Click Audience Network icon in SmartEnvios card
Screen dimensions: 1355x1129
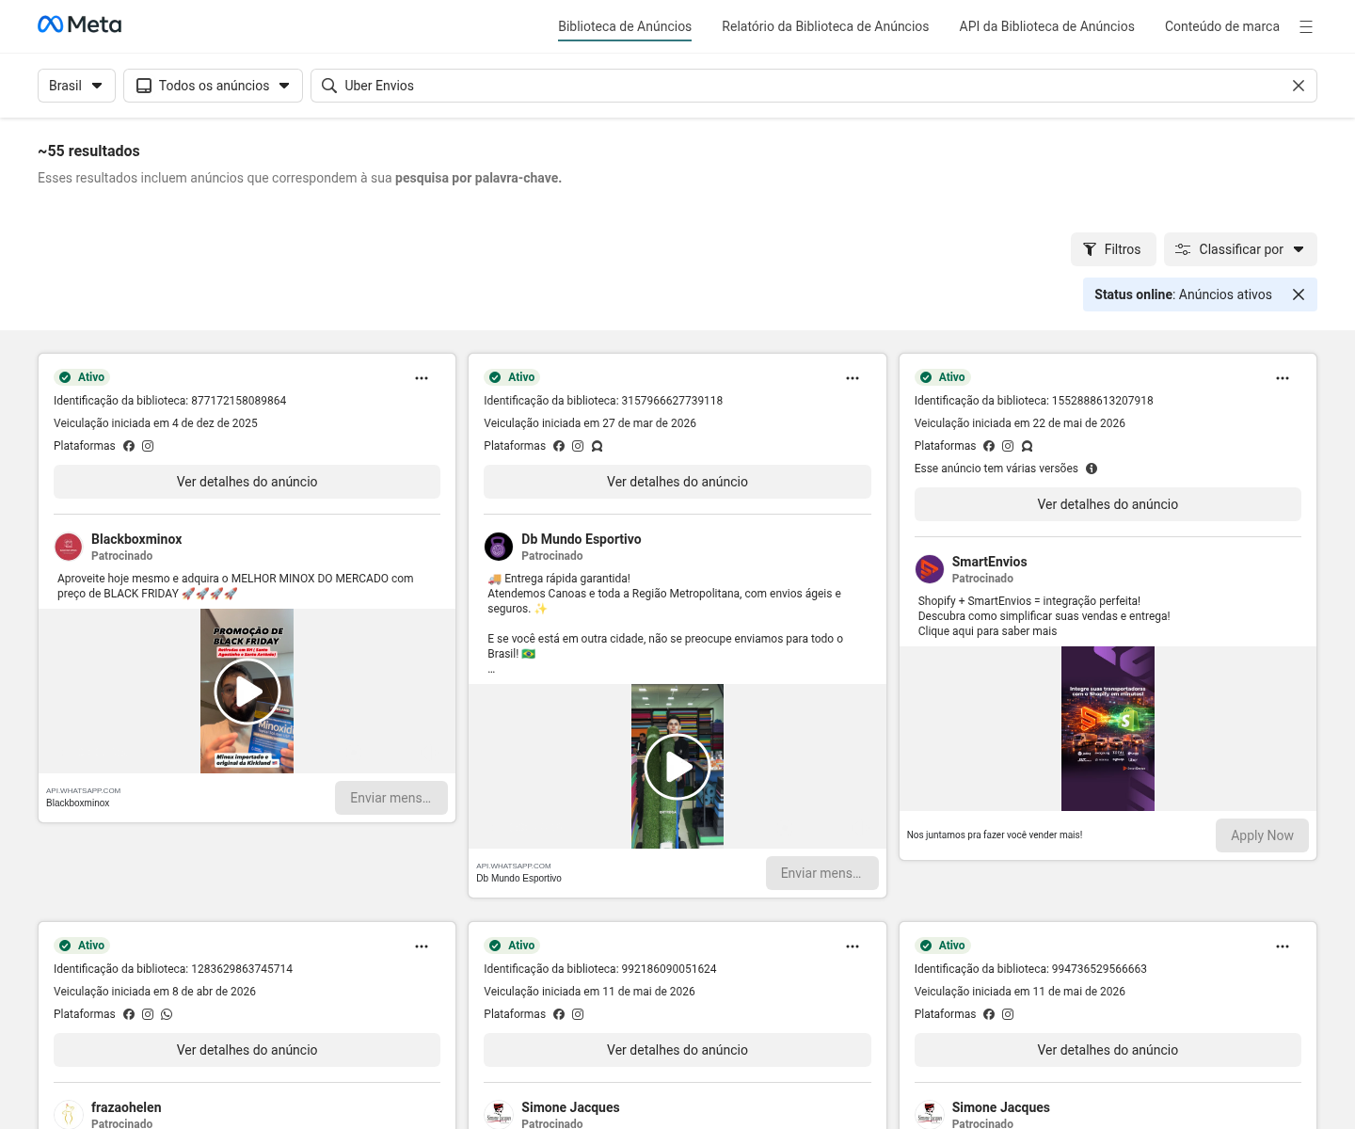(x=1027, y=446)
